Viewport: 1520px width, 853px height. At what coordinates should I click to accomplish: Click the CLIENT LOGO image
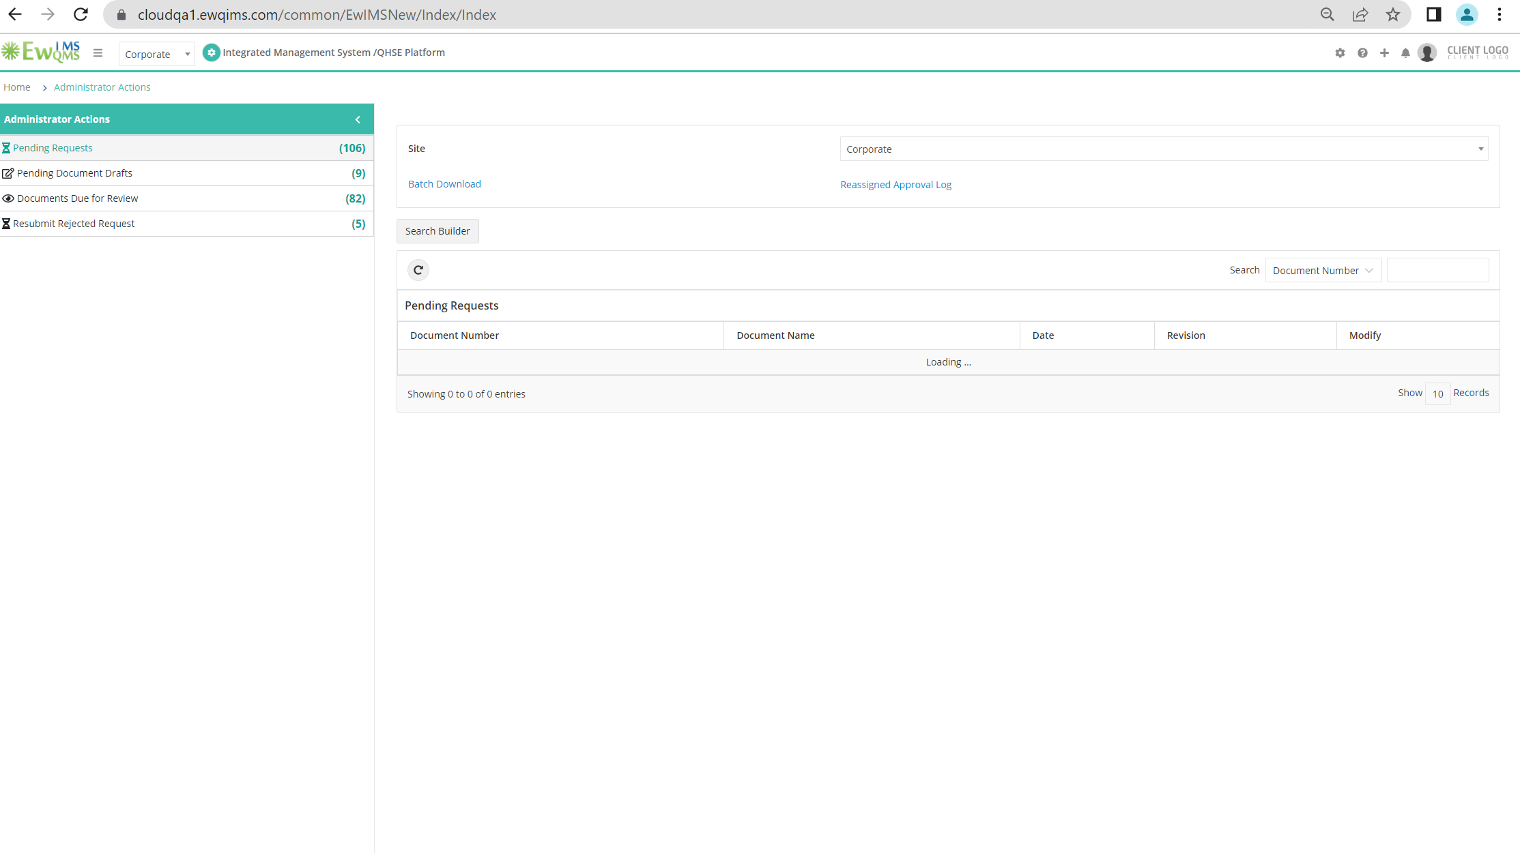coord(1478,52)
